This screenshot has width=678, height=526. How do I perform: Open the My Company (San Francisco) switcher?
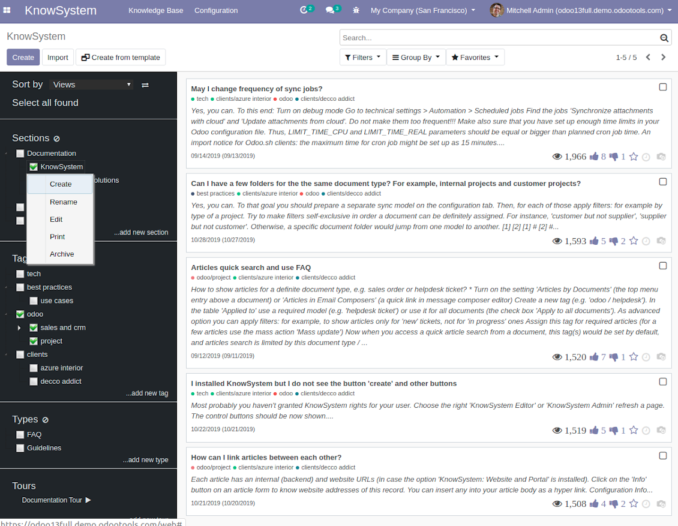[422, 10]
